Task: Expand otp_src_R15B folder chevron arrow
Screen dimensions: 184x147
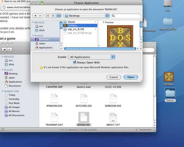Action: 96,29
